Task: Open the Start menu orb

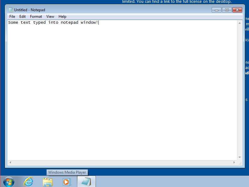Action: (x=8, y=181)
